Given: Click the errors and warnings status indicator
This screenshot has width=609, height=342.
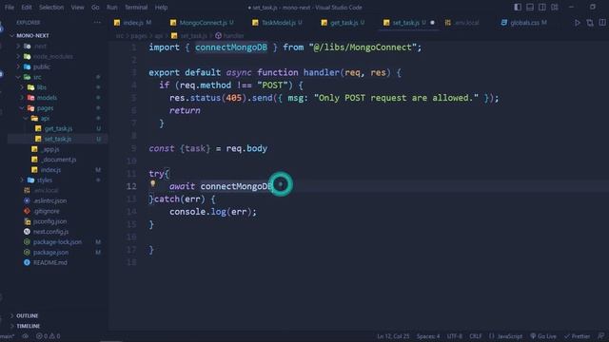Looking at the screenshot, I should point(49,336).
